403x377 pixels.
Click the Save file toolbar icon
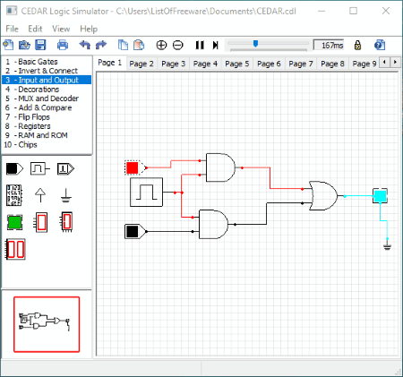pos(40,45)
